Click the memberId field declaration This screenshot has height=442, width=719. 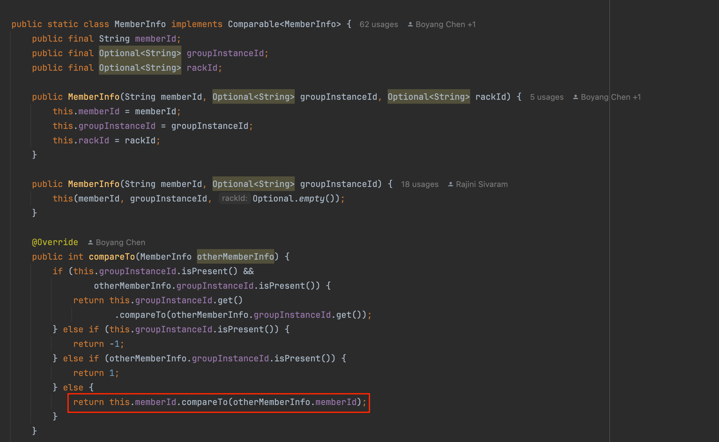[x=155, y=39]
